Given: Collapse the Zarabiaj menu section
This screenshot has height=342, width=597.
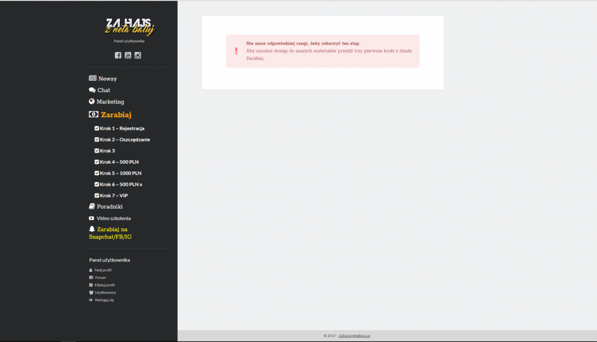Looking at the screenshot, I should pyautogui.click(x=116, y=115).
